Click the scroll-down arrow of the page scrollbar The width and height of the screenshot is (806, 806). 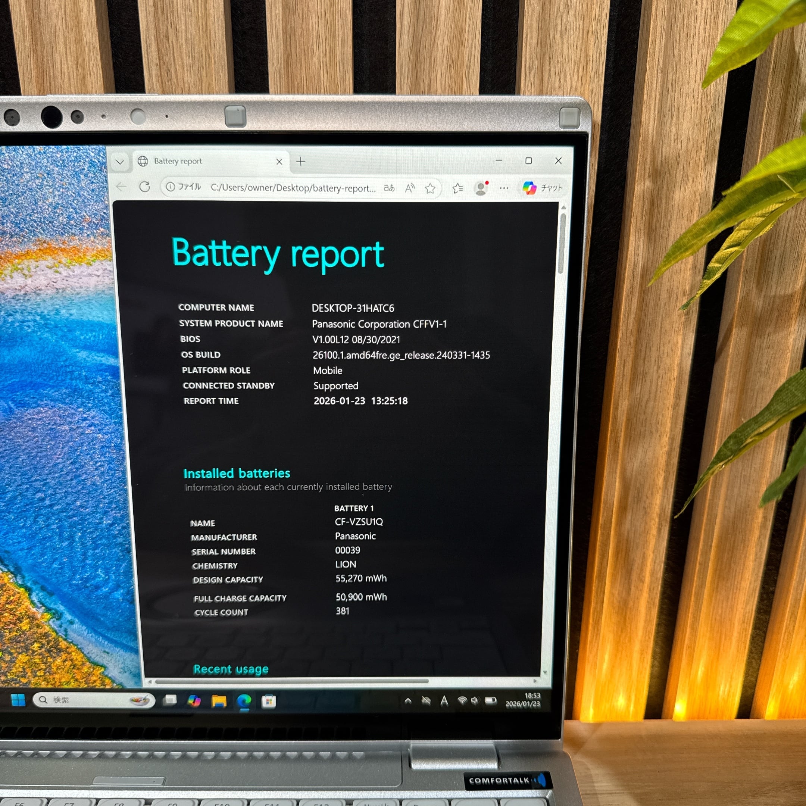coord(545,672)
